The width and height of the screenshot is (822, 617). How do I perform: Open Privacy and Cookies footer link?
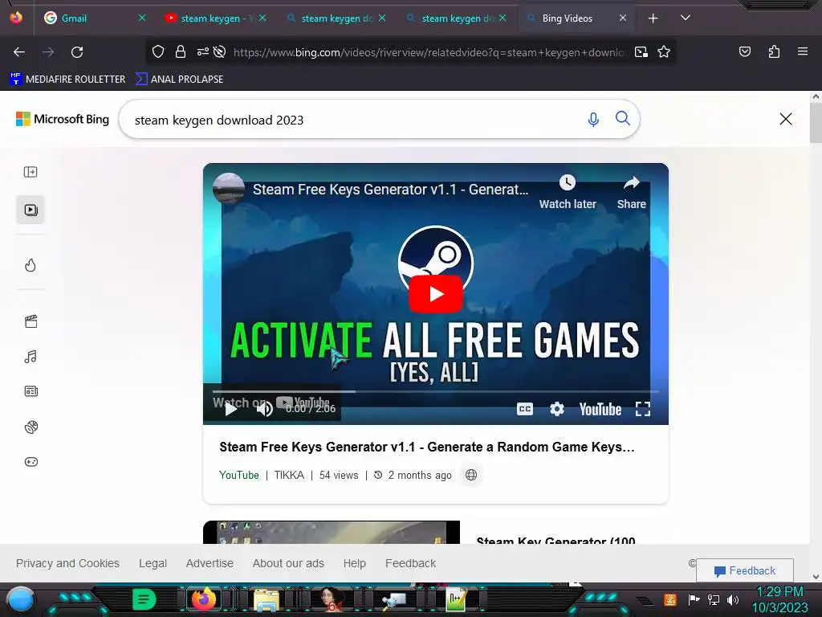[x=67, y=563]
